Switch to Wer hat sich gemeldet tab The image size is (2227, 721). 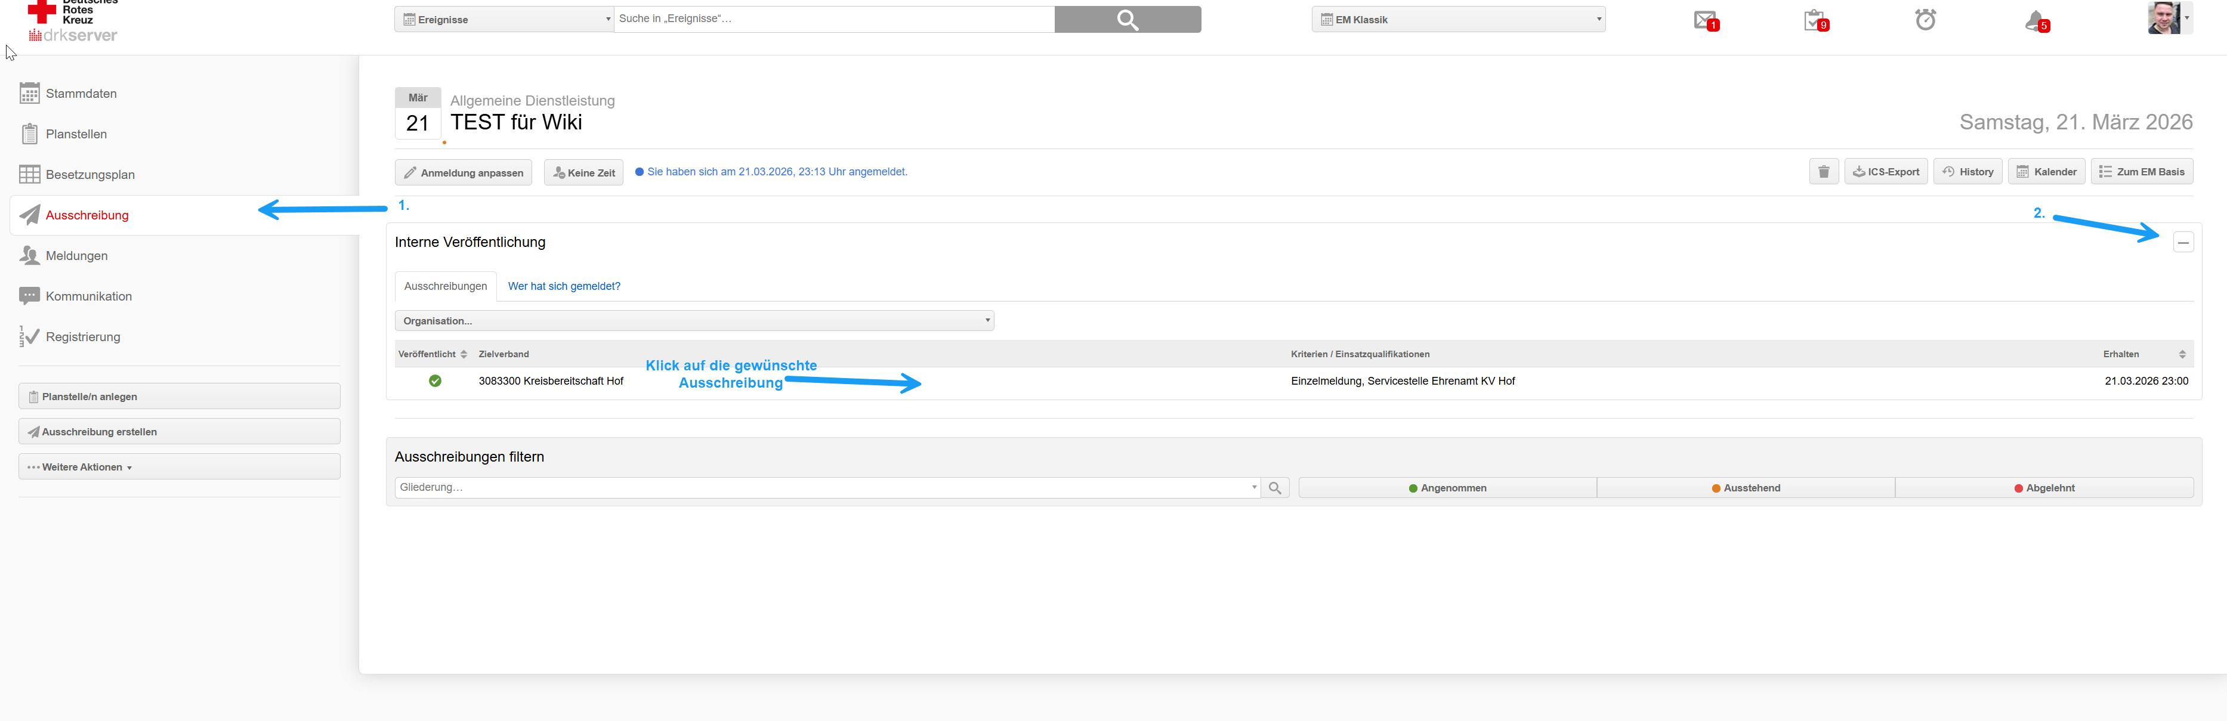564,286
